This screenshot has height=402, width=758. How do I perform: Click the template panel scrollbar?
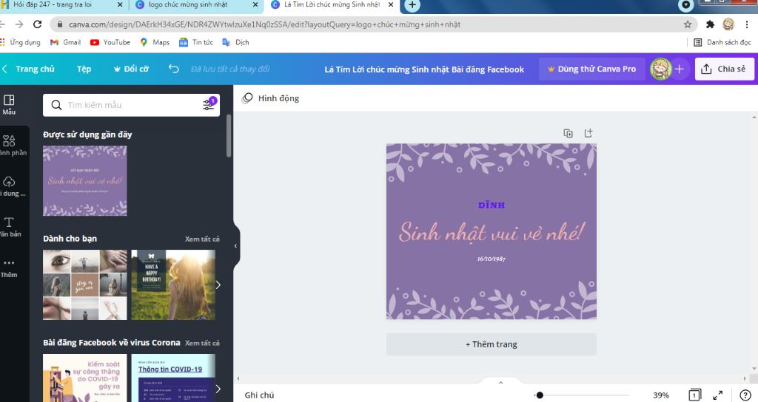[x=228, y=136]
